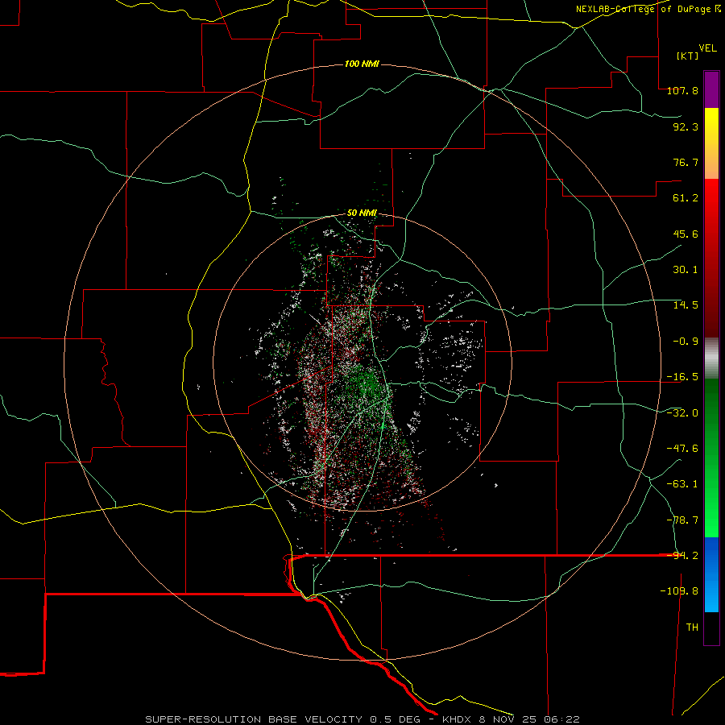
Task: Click the 14.5 velocity scale value
Action: click(x=686, y=305)
